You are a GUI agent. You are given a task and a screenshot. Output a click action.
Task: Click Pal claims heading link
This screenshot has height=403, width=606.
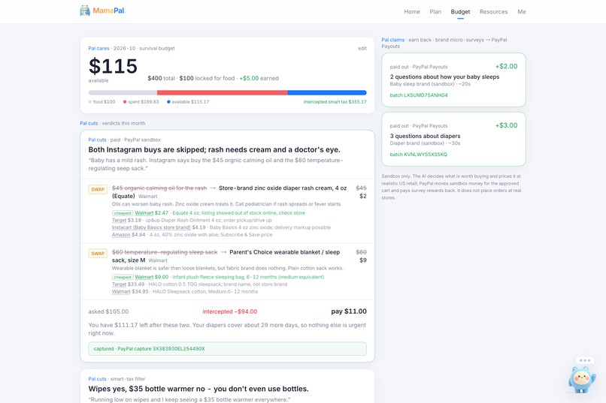point(392,40)
